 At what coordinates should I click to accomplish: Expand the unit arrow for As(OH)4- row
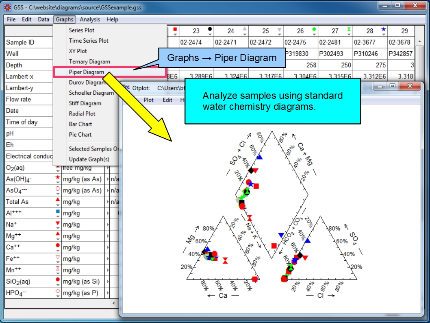[107, 179]
